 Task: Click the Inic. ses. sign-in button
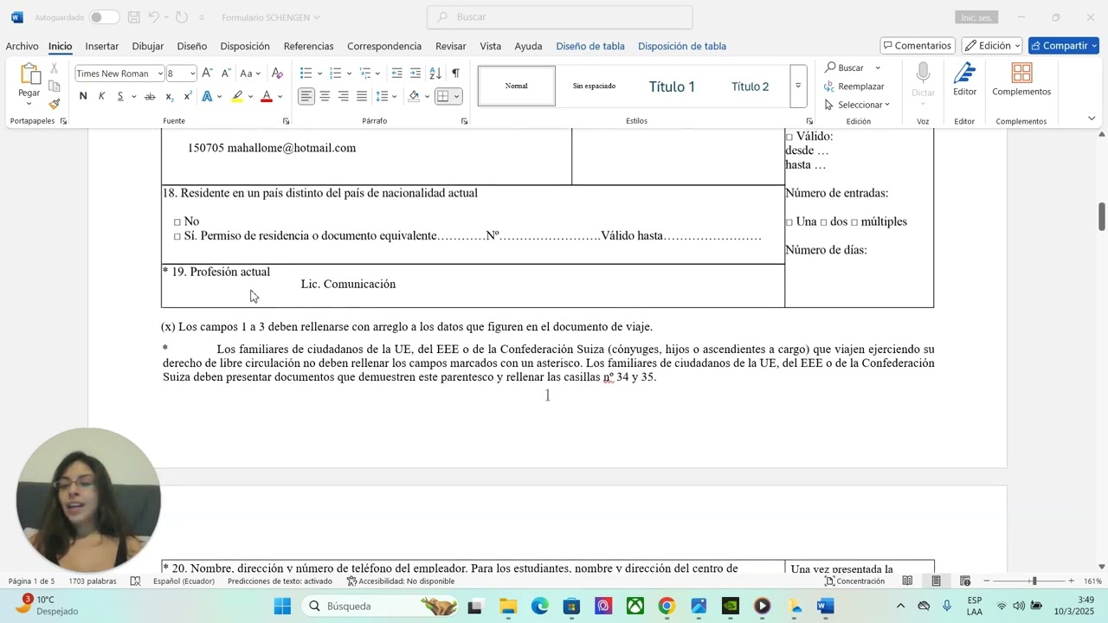click(978, 17)
